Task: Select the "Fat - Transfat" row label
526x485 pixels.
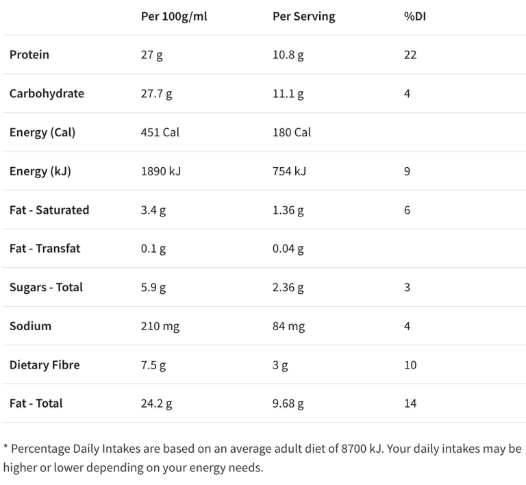Action: pyautogui.click(x=45, y=249)
